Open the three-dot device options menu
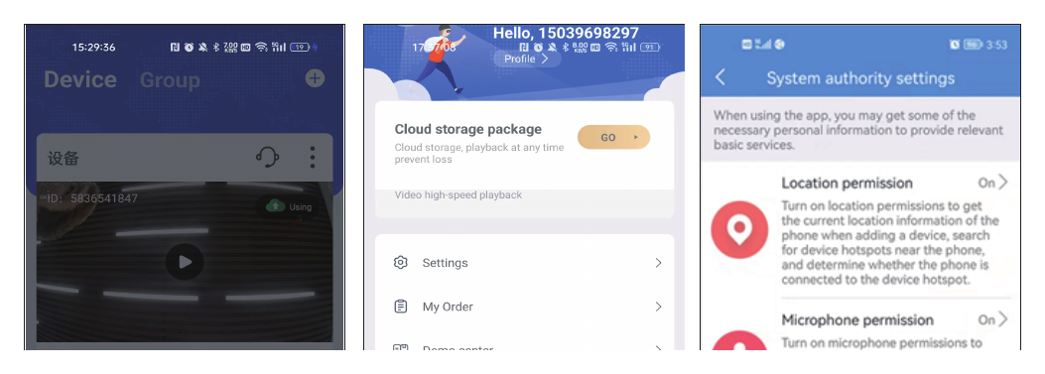 click(312, 158)
